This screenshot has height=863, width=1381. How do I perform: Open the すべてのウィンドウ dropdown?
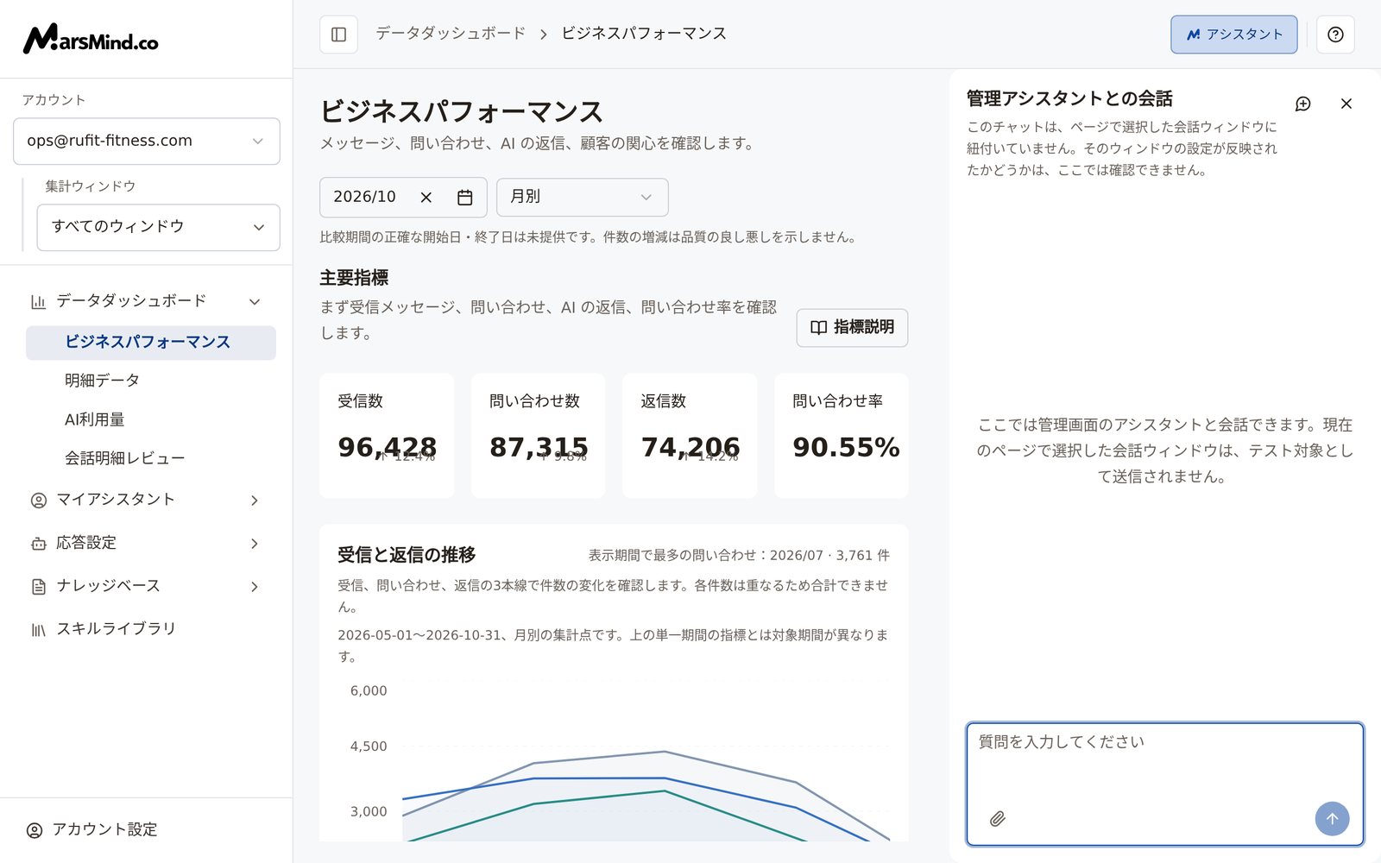[x=158, y=227]
